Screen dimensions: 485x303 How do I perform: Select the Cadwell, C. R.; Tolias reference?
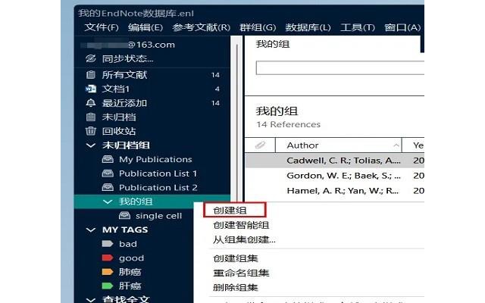pos(335,161)
